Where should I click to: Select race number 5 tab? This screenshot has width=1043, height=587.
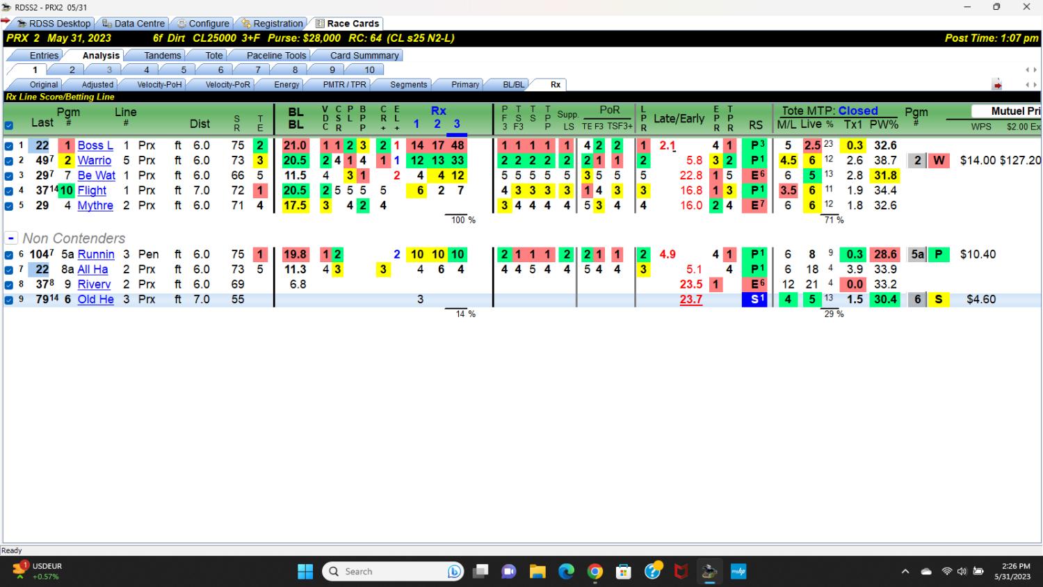184,70
